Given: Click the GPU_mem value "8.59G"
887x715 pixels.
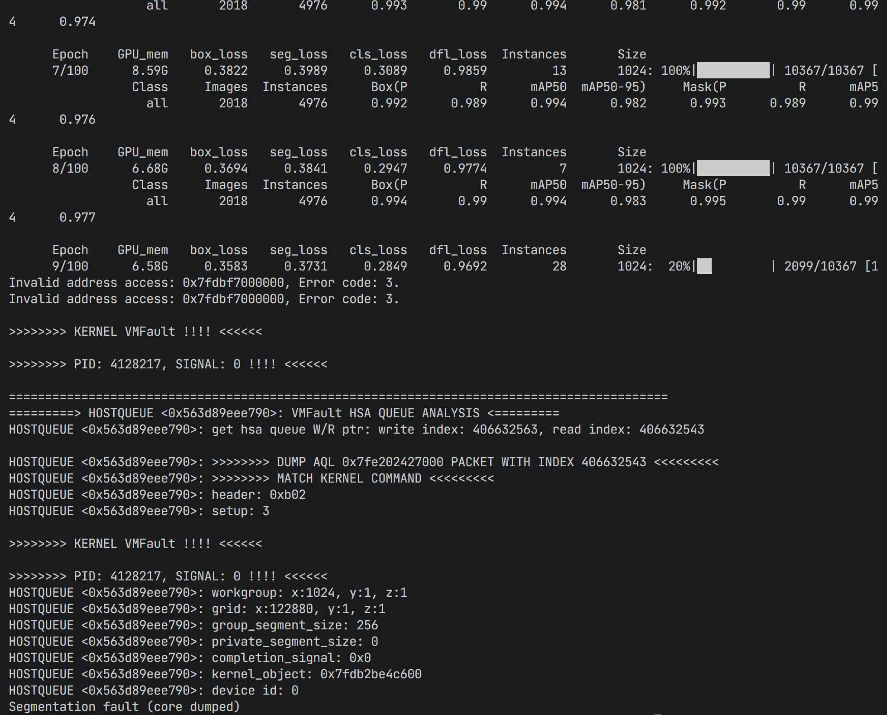Looking at the screenshot, I should click(150, 70).
